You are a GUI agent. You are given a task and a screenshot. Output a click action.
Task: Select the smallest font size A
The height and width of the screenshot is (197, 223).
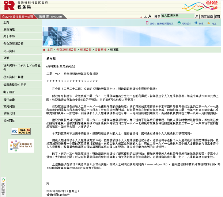(x=140, y=17)
